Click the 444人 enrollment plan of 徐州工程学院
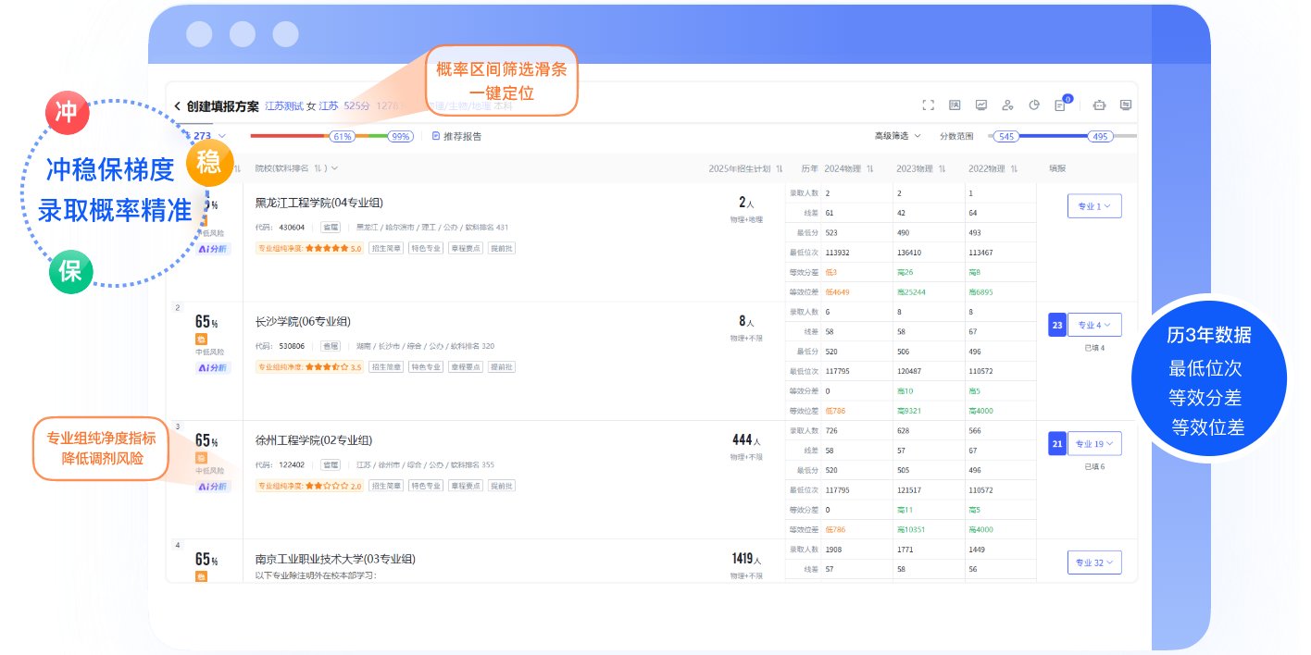The height and width of the screenshot is (655, 1311). click(746, 440)
